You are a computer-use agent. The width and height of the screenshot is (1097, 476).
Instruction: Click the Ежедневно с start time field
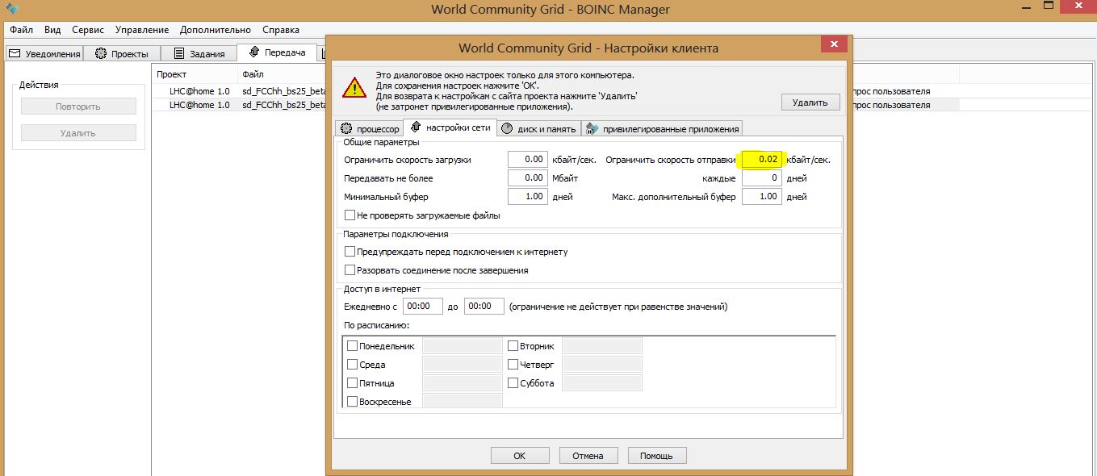coord(422,307)
